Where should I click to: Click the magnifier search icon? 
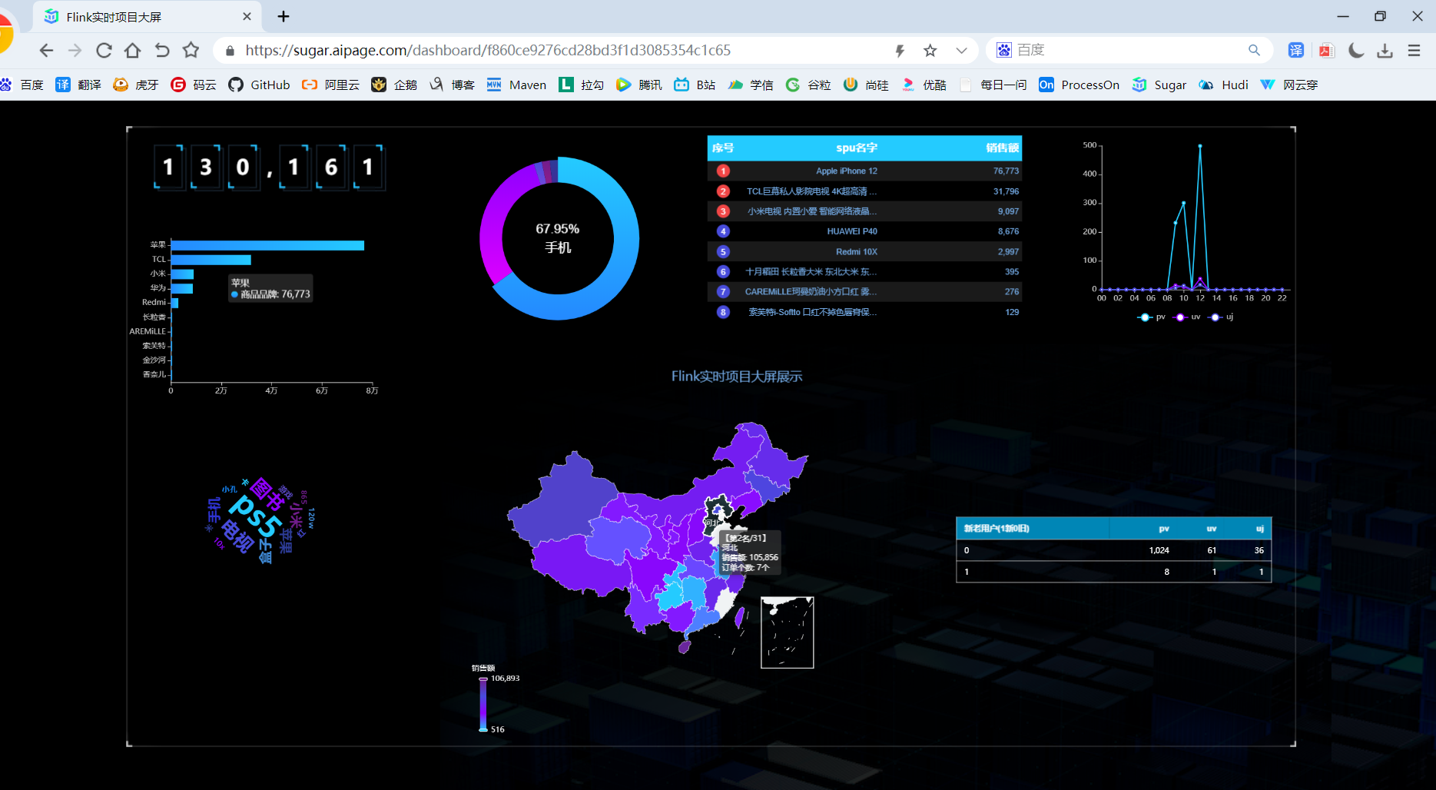click(1254, 51)
